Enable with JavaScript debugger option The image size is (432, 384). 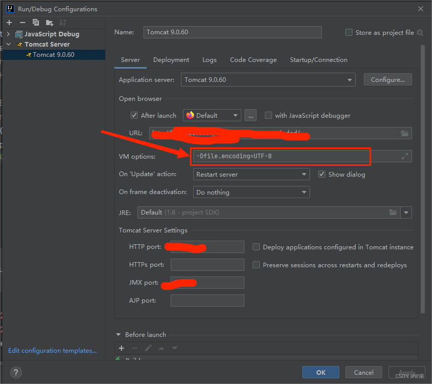tap(269, 115)
